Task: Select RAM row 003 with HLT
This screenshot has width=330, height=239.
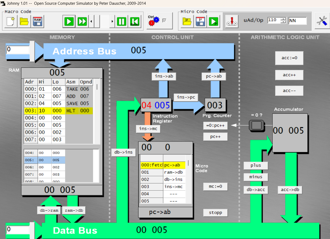Action: coord(59,111)
